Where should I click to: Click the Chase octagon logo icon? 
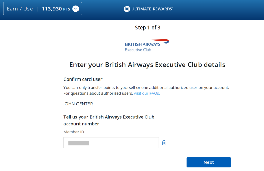127,9
